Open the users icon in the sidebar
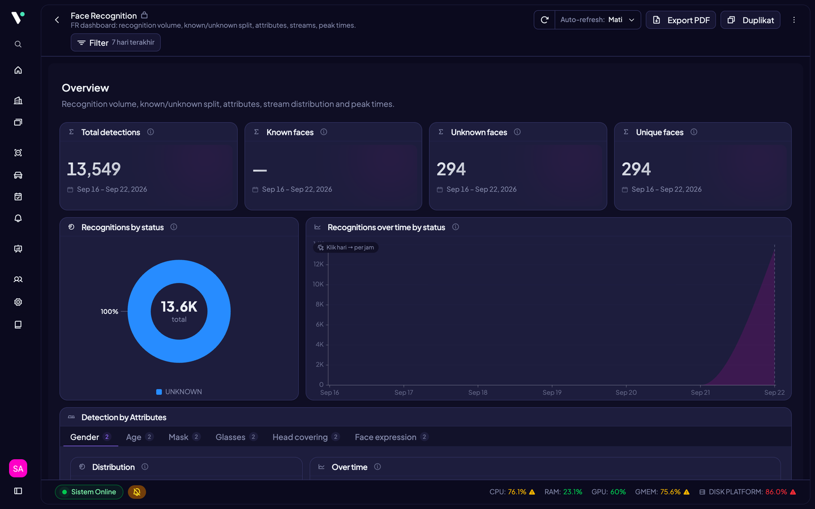Screen dimensions: 815x509 pyautogui.click(x=18, y=279)
